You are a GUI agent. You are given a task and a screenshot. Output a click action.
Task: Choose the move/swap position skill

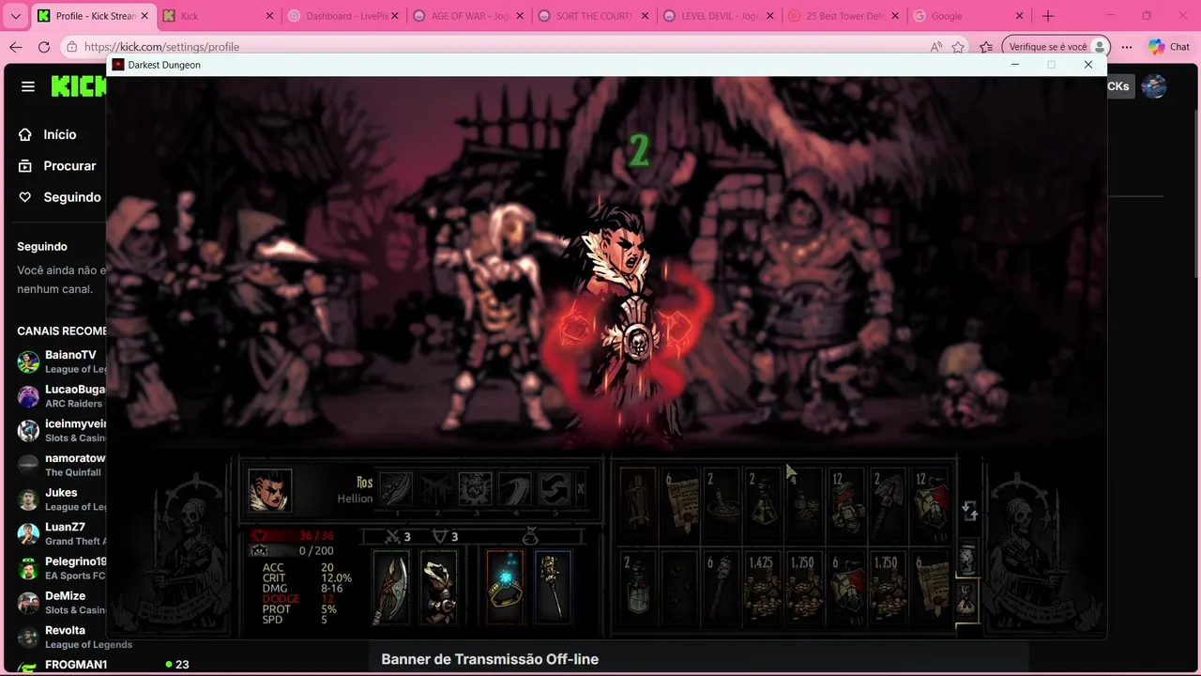(x=555, y=489)
